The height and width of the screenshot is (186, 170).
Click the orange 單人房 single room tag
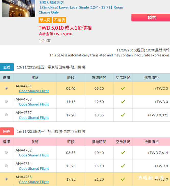pos(45,20)
